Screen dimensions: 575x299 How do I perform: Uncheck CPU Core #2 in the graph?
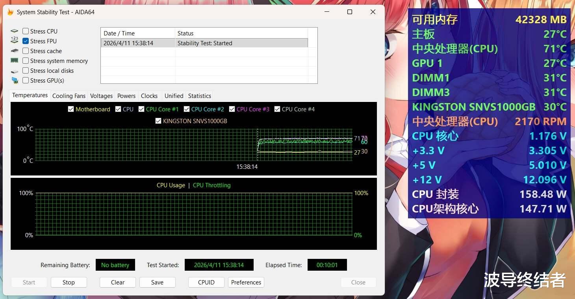[187, 109]
